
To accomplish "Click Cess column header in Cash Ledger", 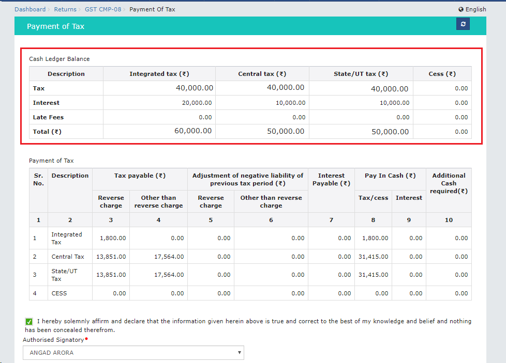I will tap(442, 74).
